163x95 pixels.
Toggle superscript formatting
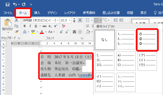pos(56,26)
